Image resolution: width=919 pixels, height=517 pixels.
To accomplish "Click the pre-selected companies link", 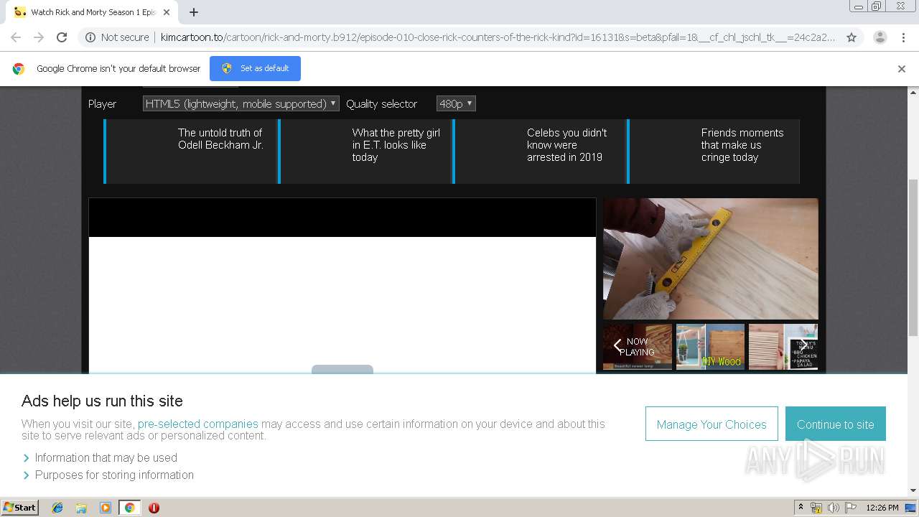I will [x=197, y=424].
